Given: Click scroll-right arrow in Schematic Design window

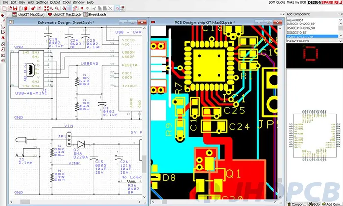Looking at the screenshot, I should pos(139,202).
